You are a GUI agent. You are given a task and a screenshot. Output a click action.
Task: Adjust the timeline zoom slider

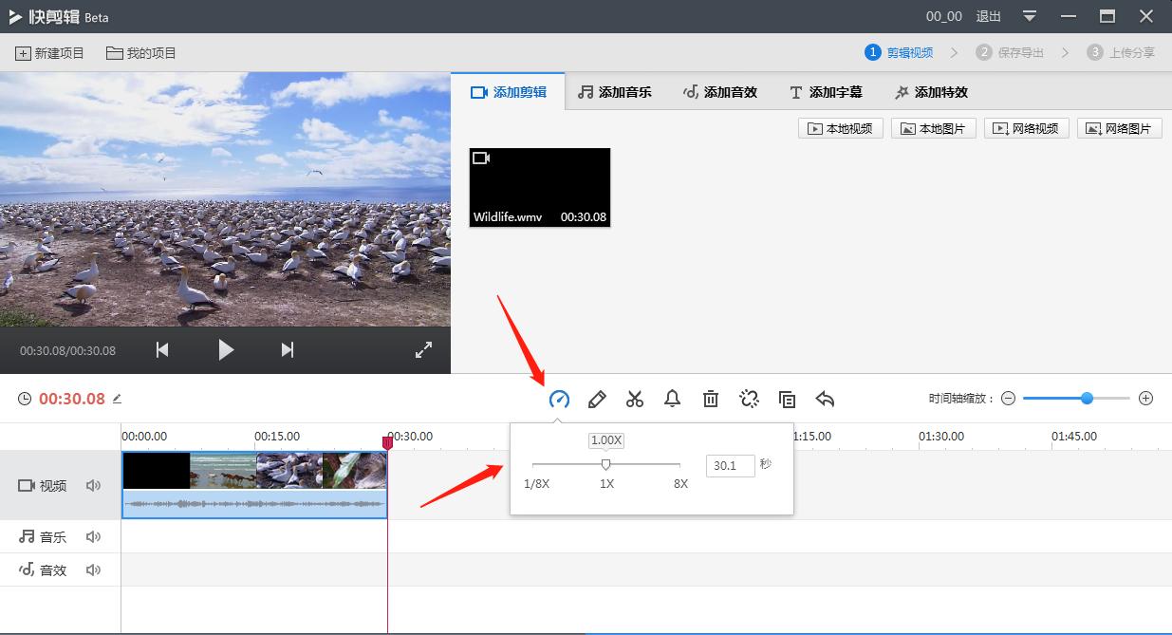[x=1087, y=399]
